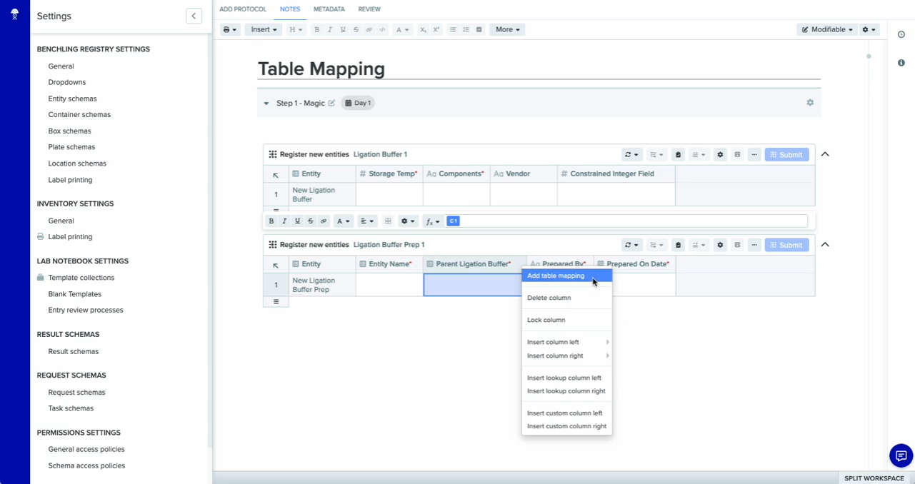The image size is (915, 484).
Task: Choose Add table mapping from context menu
Action: [566, 276]
